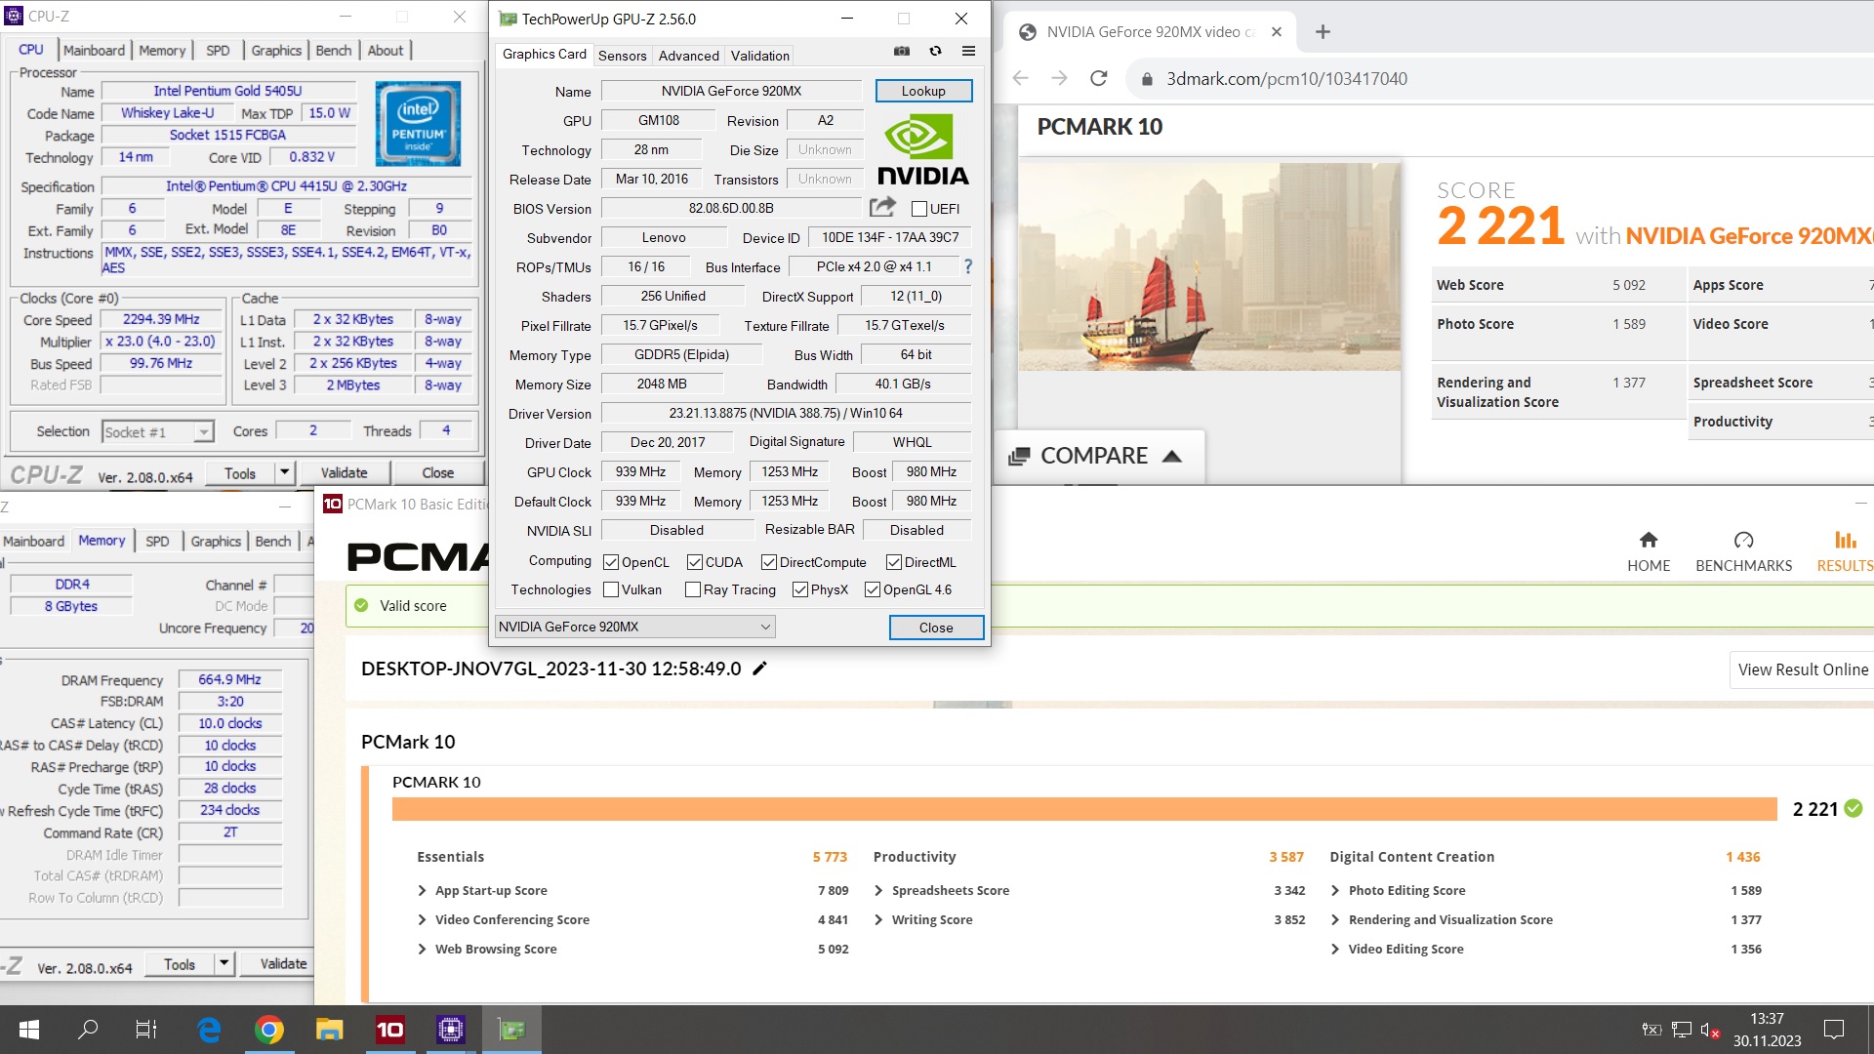The width and height of the screenshot is (1874, 1054).
Task: Open PCMark RESULTS section
Action: (x=1845, y=551)
